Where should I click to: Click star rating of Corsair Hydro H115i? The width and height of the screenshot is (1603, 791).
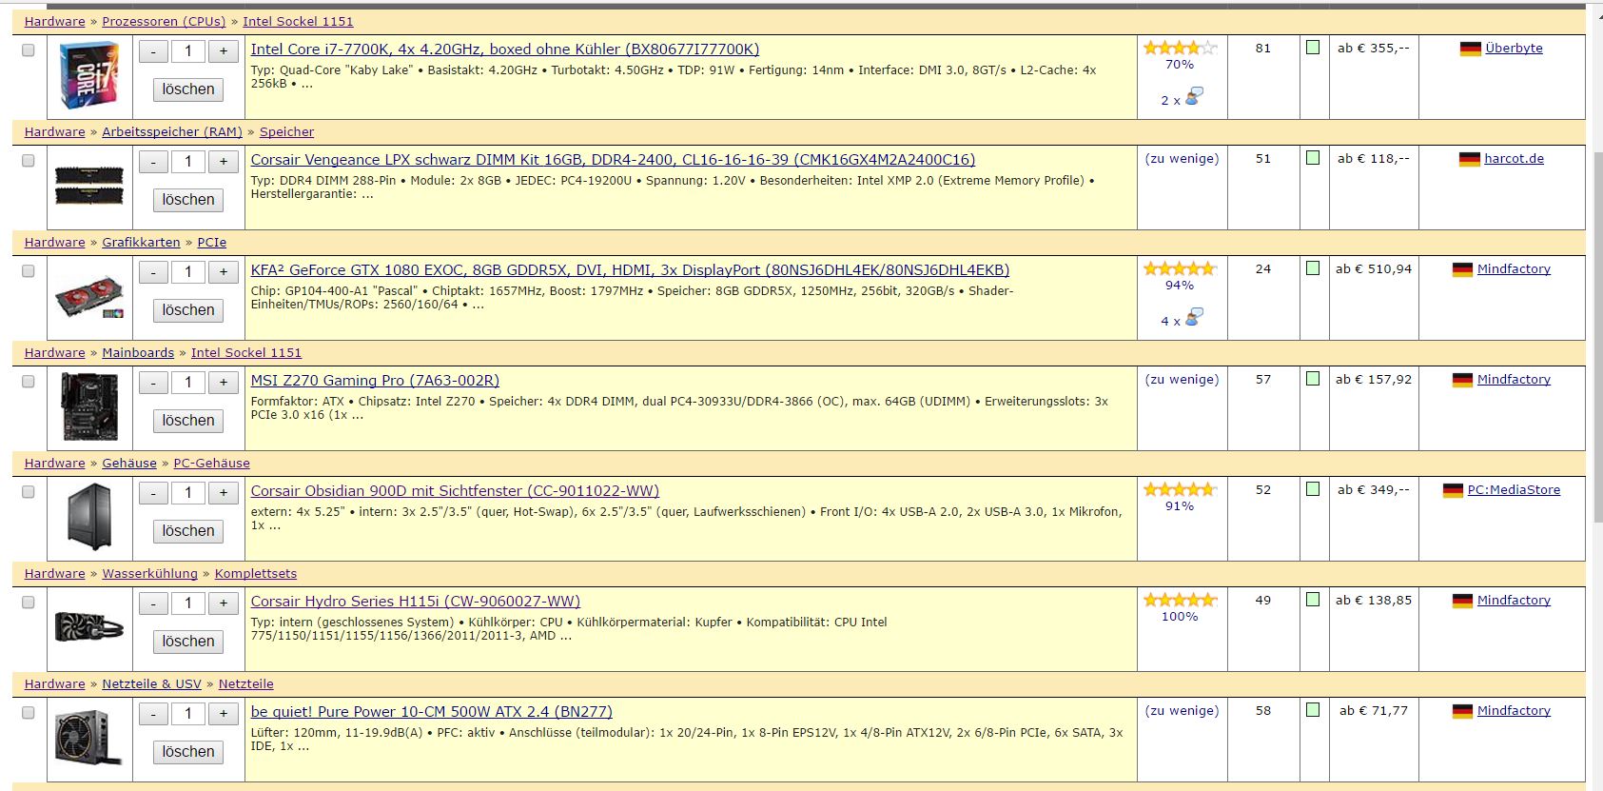(x=1181, y=600)
